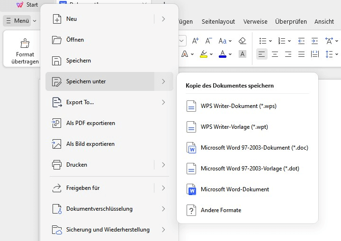This screenshot has width=341, height=241.
Task: Click the bullet list icon
Action: coord(263,41)
